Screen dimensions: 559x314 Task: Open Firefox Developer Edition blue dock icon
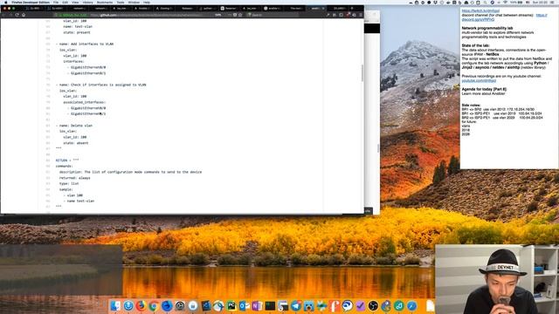167,306
